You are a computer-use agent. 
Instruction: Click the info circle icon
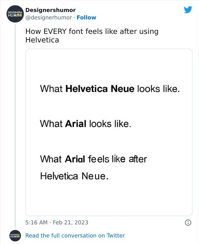click(188, 222)
